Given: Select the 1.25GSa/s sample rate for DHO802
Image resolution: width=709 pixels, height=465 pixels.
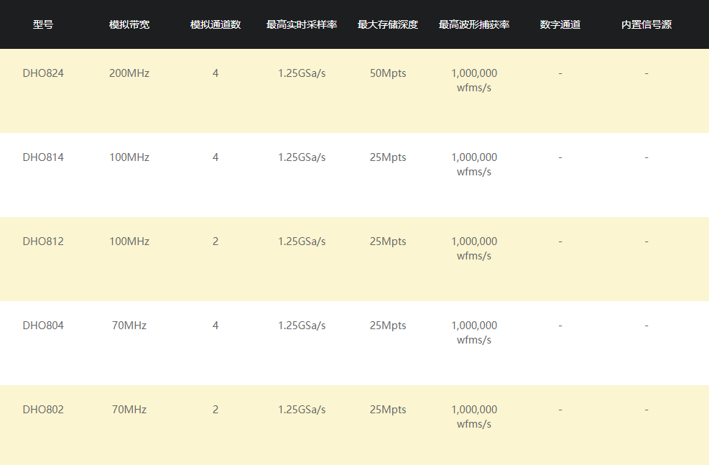Looking at the screenshot, I should coord(302,410).
